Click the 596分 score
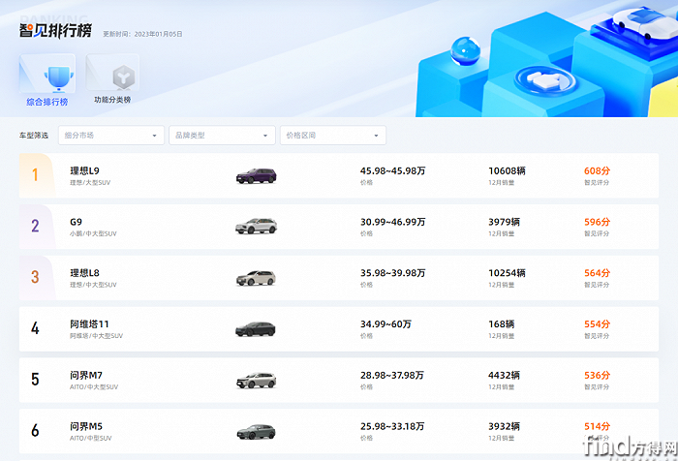The image size is (678, 461). tap(598, 222)
